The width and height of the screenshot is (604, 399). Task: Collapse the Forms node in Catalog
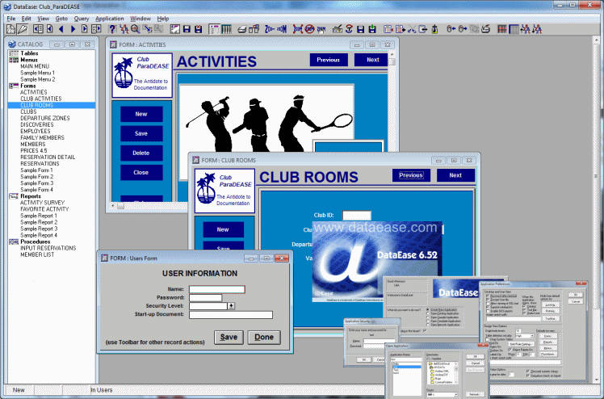14,86
